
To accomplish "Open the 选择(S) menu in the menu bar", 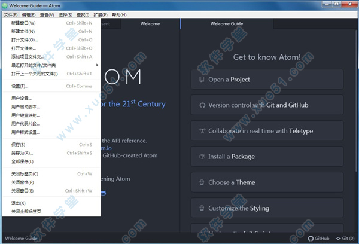I will pos(65,15).
